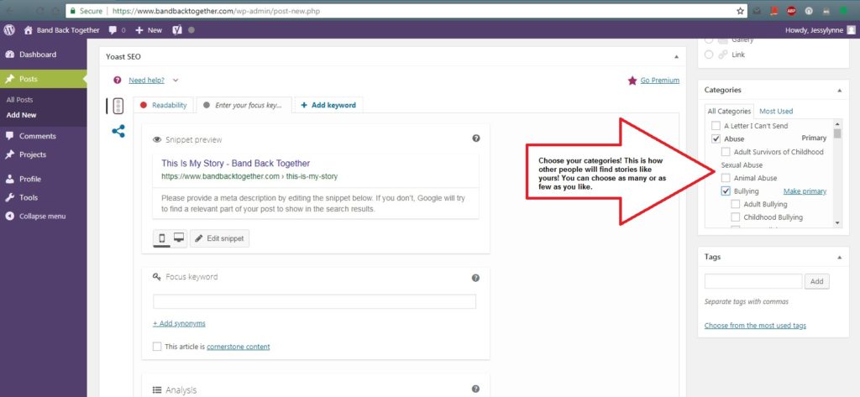Screen dimensions: 860x397
Task: Open the Yoast icon in admin bar
Action: 178,29
